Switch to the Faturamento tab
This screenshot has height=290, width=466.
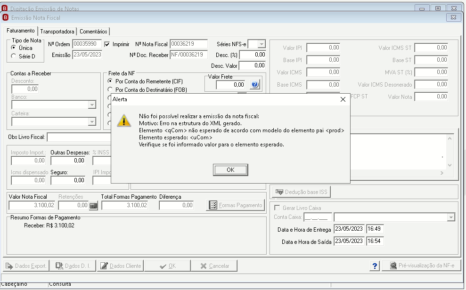click(21, 31)
